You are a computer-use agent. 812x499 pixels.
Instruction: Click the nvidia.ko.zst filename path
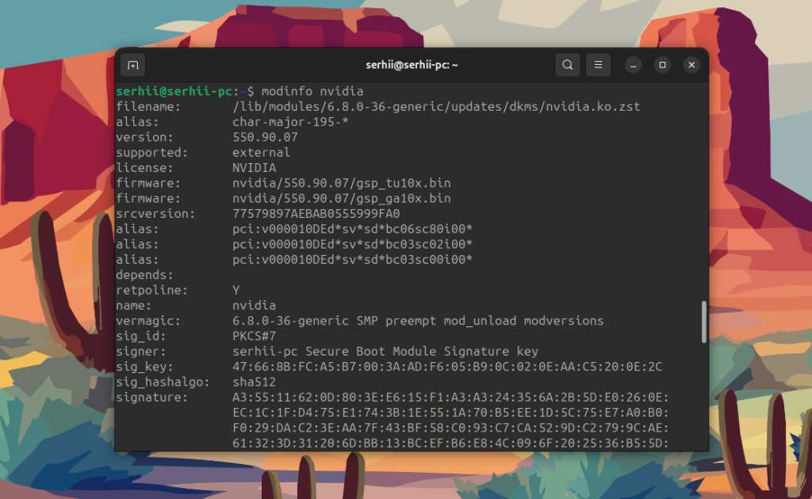coord(436,106)
